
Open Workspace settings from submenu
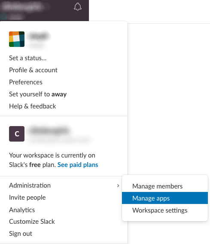pos(165,210)
